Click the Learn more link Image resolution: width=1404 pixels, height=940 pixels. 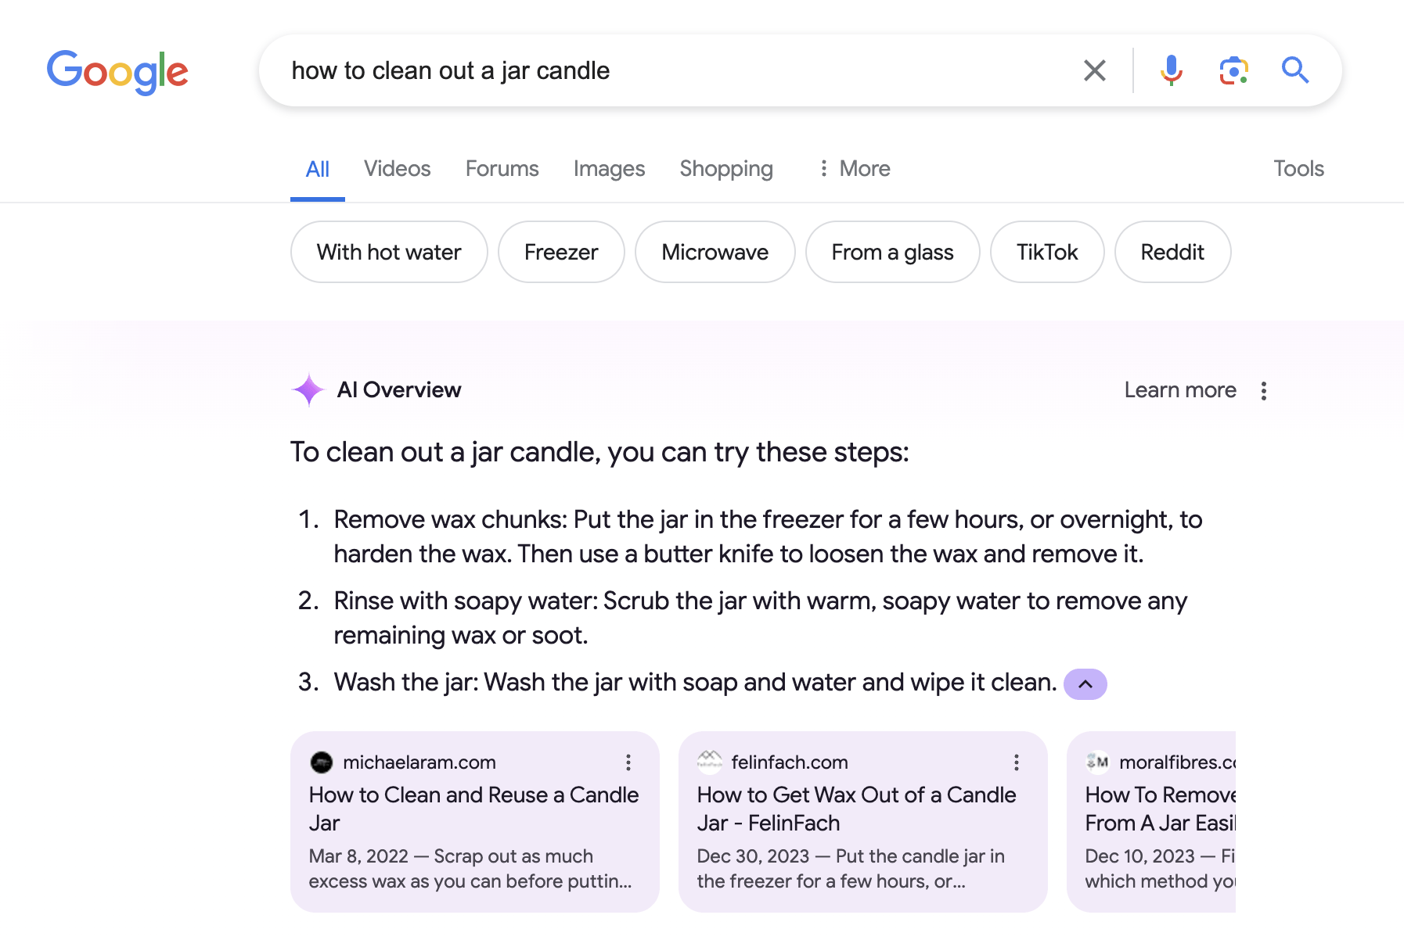coord(1179,389)
